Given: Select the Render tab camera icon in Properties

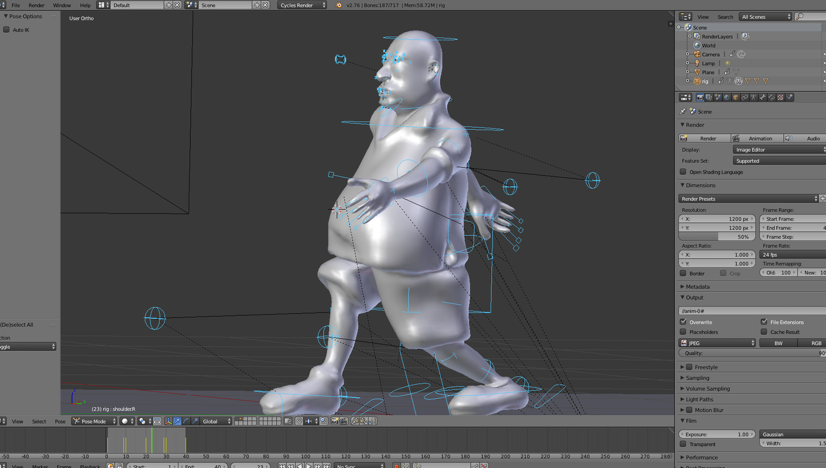Looking at the screenshot, I should [x=700, y=98].
